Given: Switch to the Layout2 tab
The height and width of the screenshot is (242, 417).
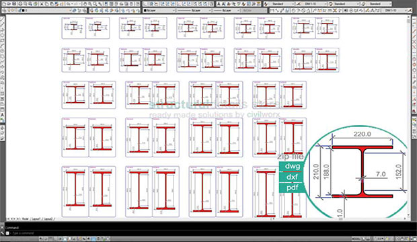Looking at the screenshot, I should point(48,219).
